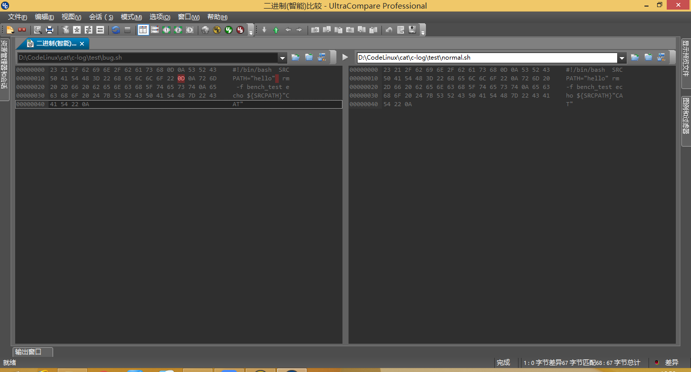Click browse folder icon beside normal.sh path
The height and width of the screenshot is (372, 691).
click(648, 57)
